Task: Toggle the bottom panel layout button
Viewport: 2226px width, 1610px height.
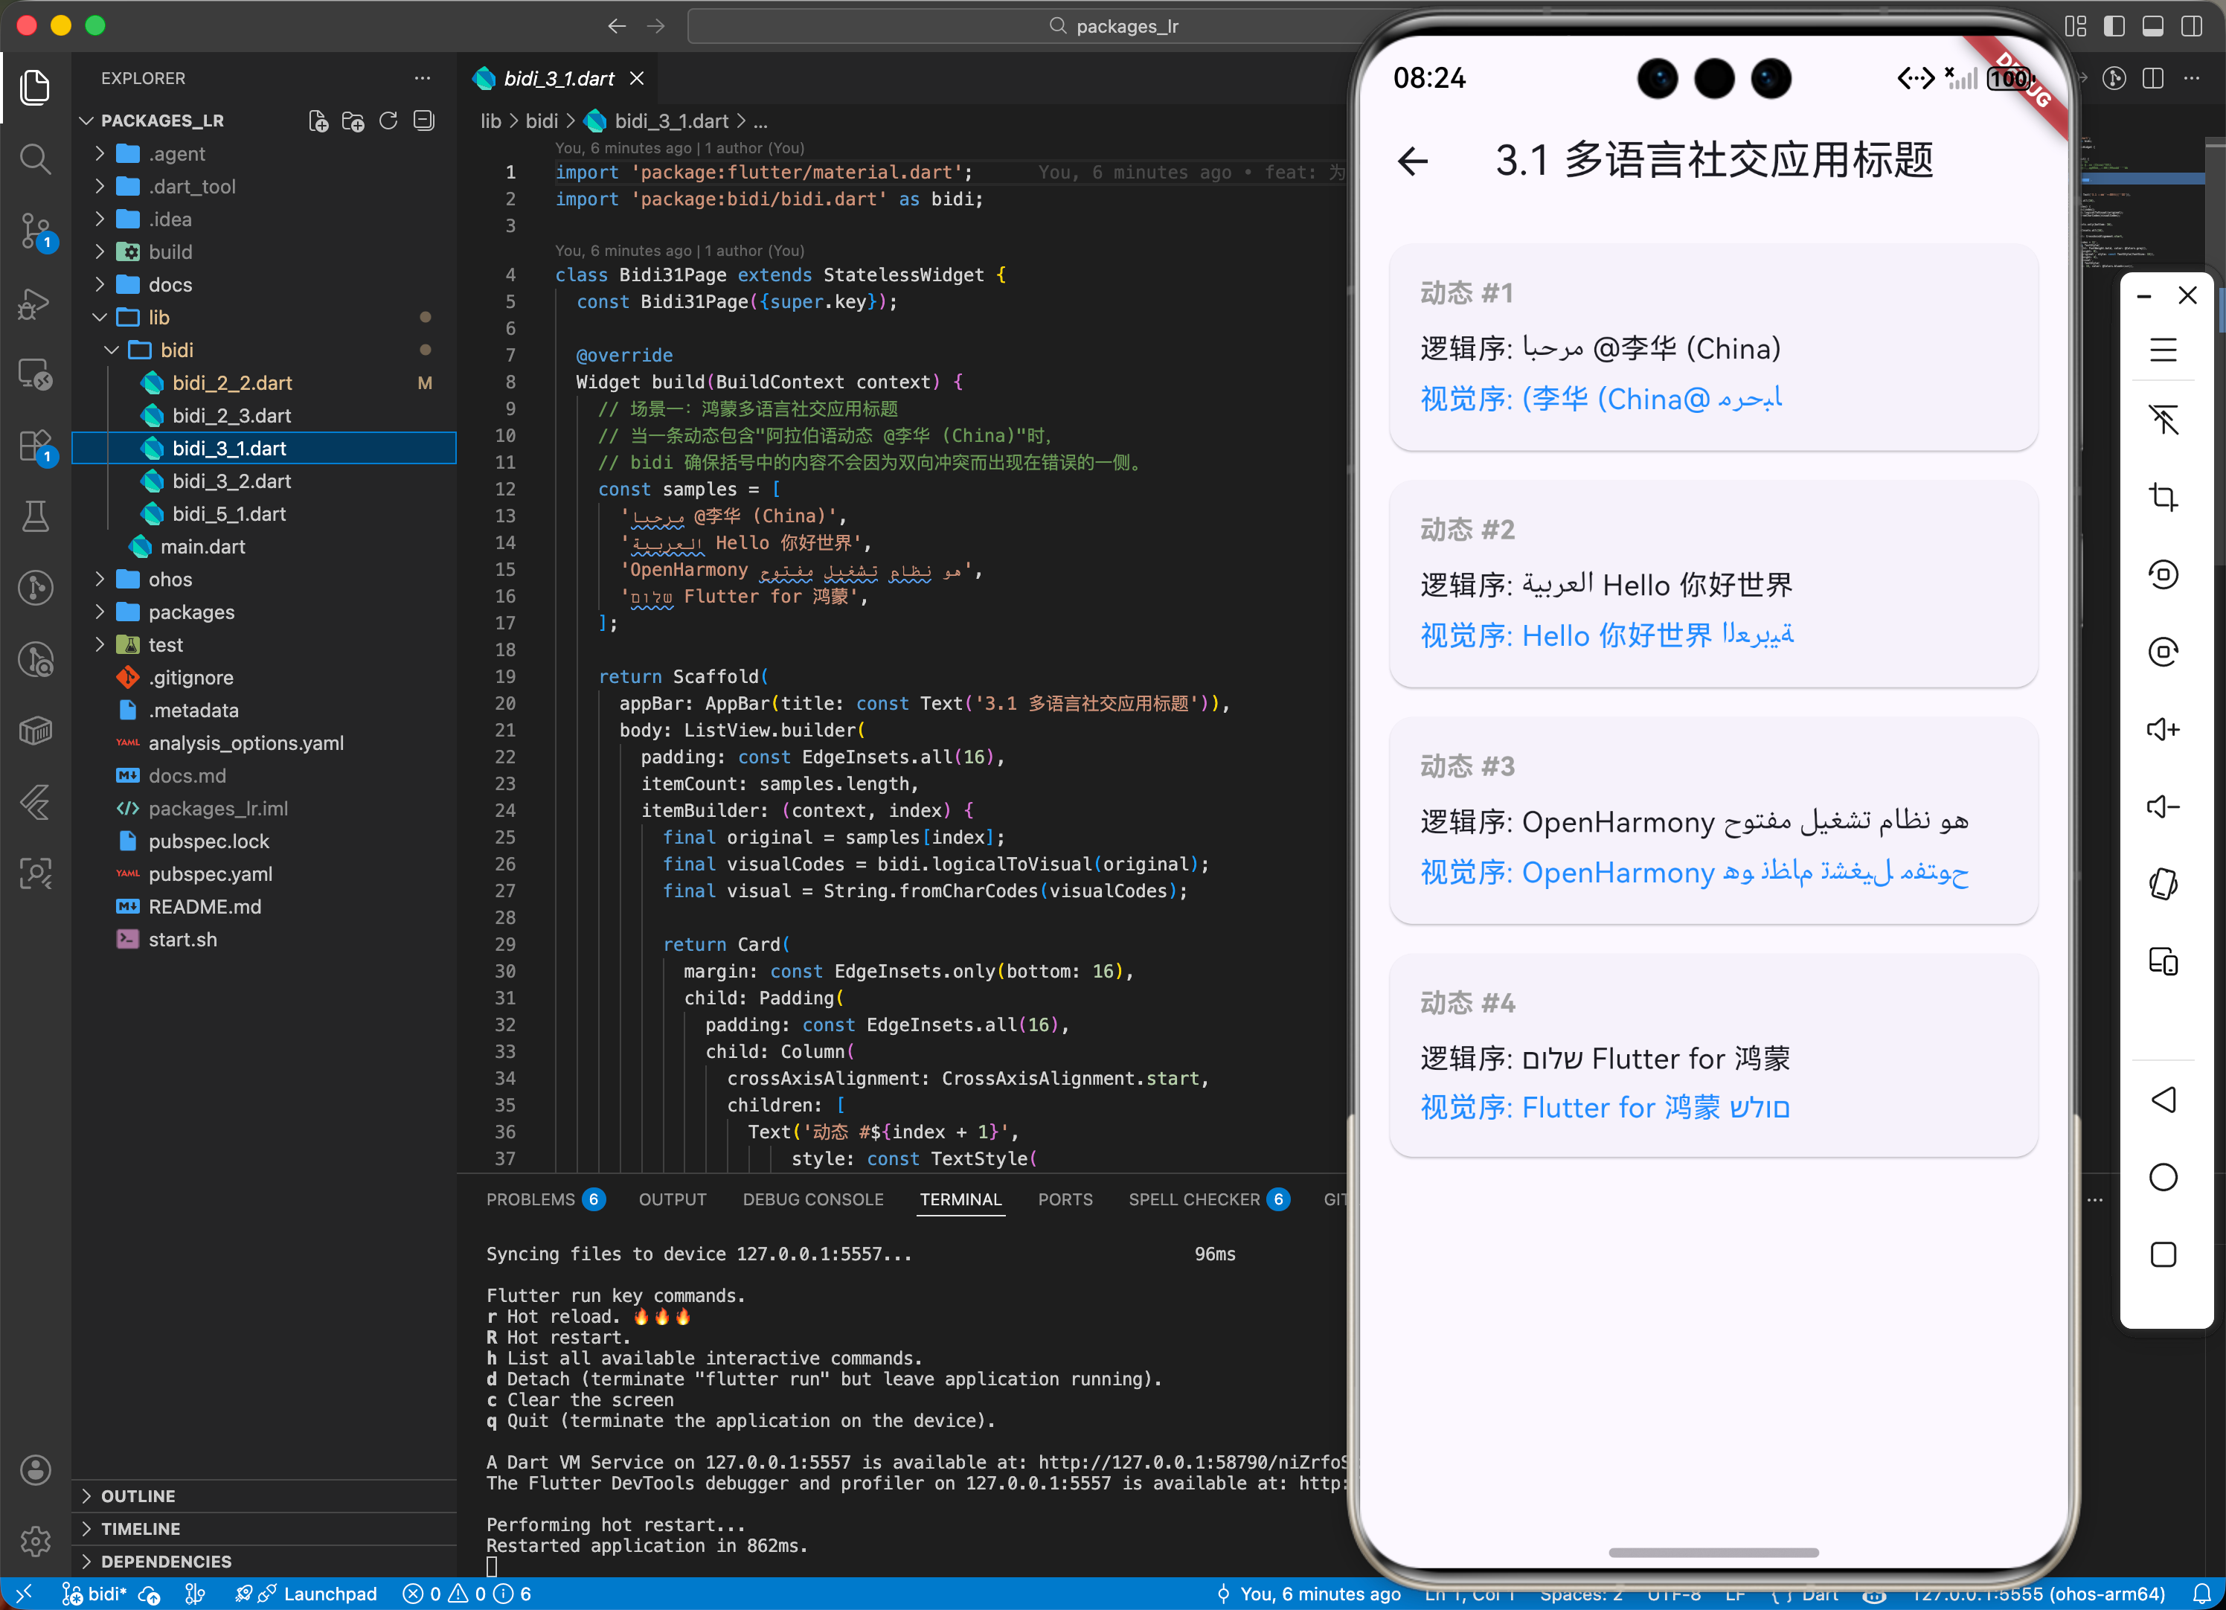Action: tap(2152, 25)
